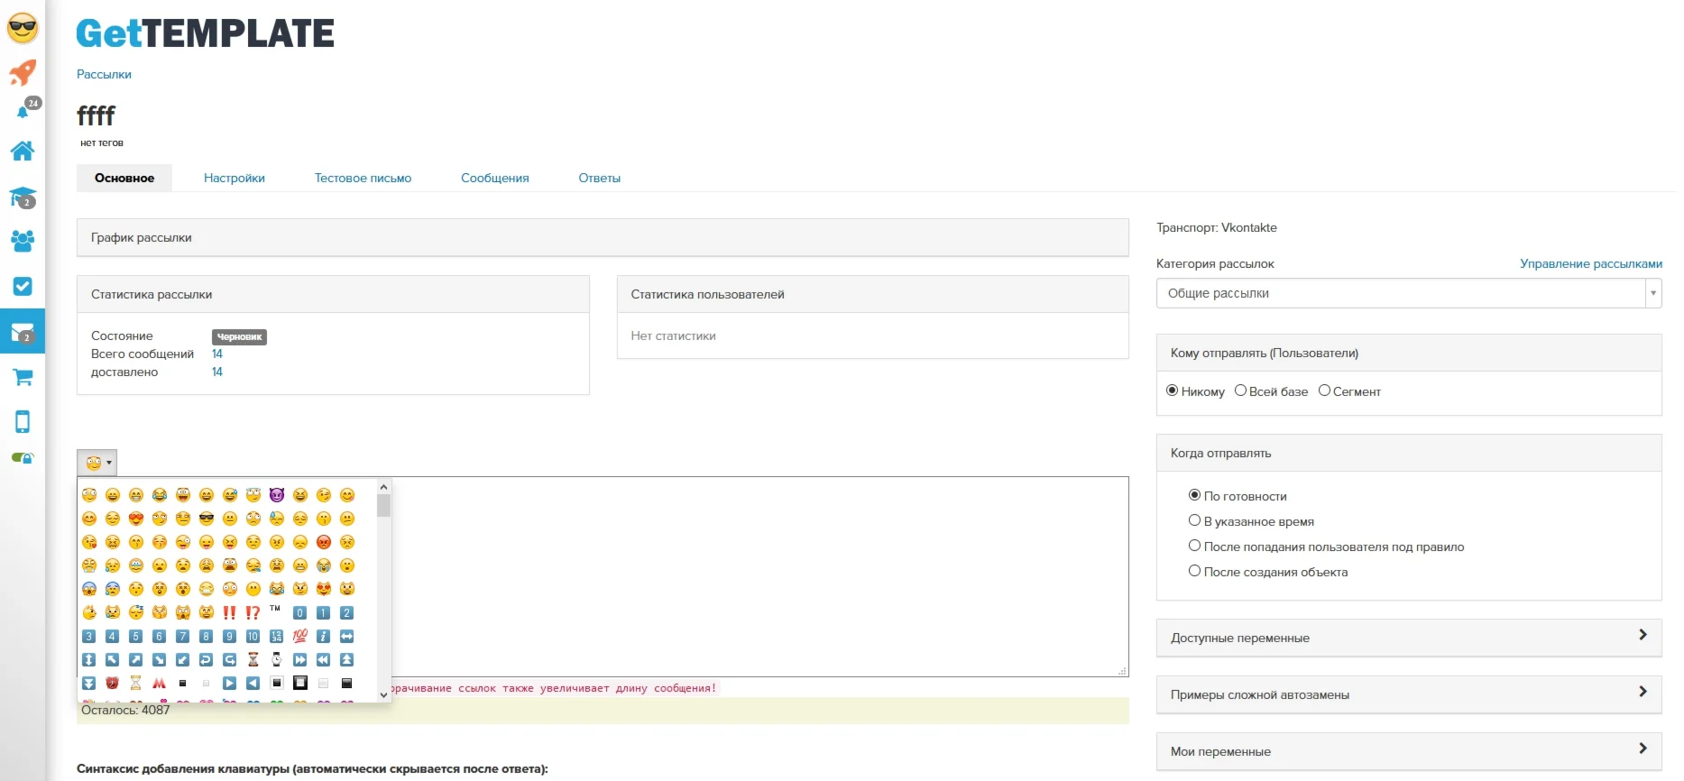Open 'Управление рассылками' link
Image resolution: width=1684 pixels, height=781 pixels.
point(1591,263)
